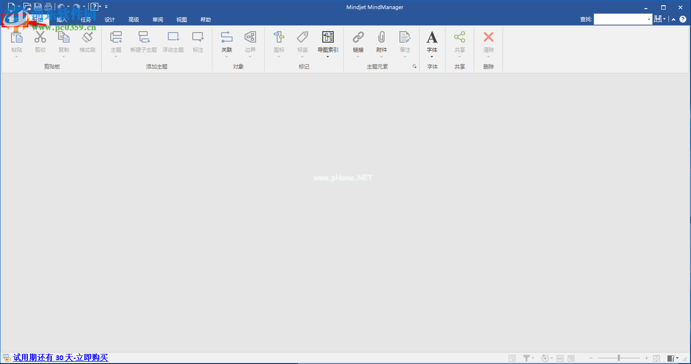This screenshot has width=691, height=364.
Task: Click the add-circle icon in status bar
Action: click(545, 358)
